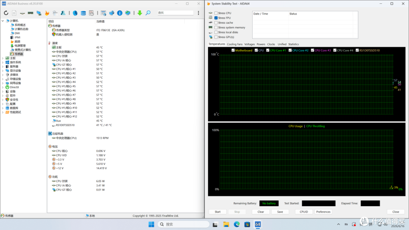Expand the DirectX tree node

pyautogui.click(x=3, y=87)
